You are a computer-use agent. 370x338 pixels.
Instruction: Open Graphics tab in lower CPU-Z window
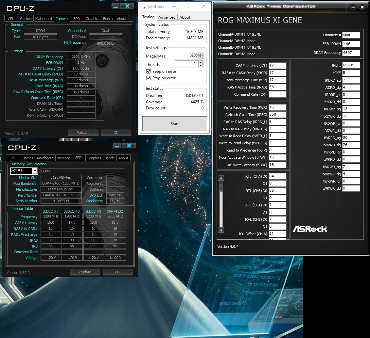coord(94,158)
